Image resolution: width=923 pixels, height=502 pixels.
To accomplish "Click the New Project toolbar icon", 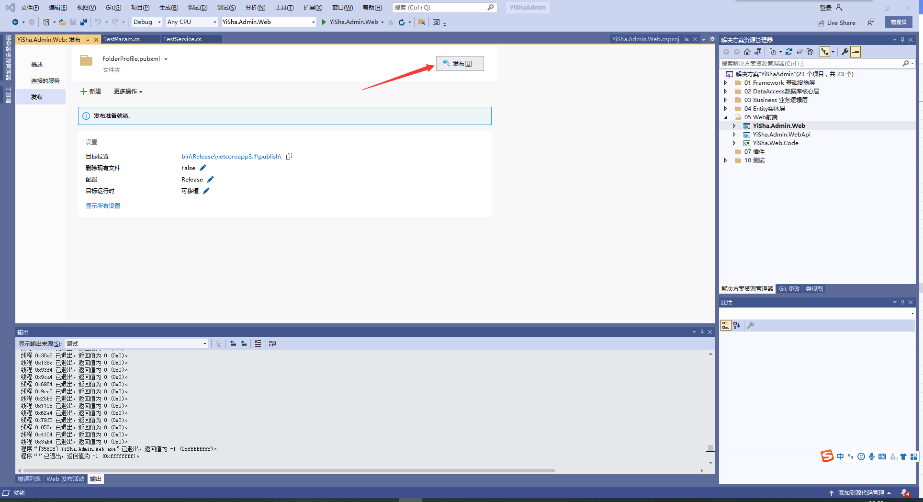I will click(46, 22).
